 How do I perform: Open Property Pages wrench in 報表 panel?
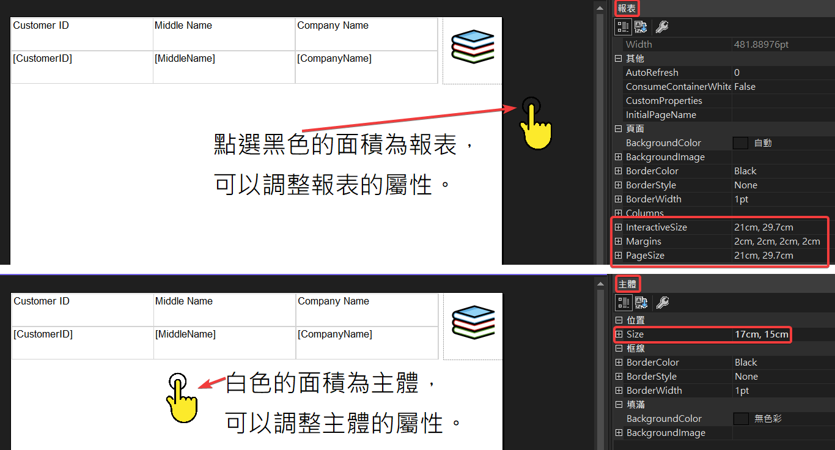(x=661, y=27)
